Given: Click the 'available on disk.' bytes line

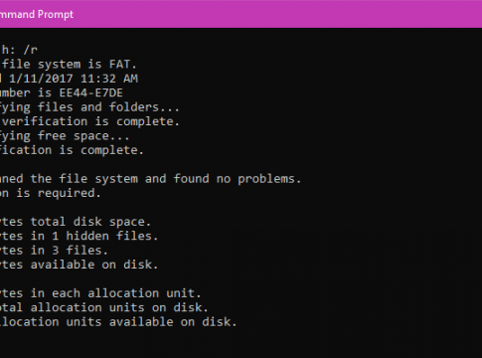Looking at the screenshot, I should 94,265.
